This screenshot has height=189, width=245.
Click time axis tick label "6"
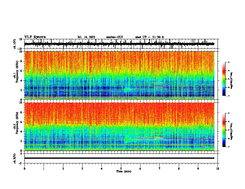140,169
